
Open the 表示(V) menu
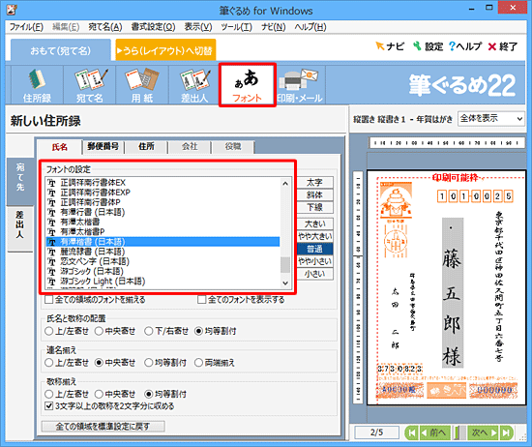(x=198, y=27)
